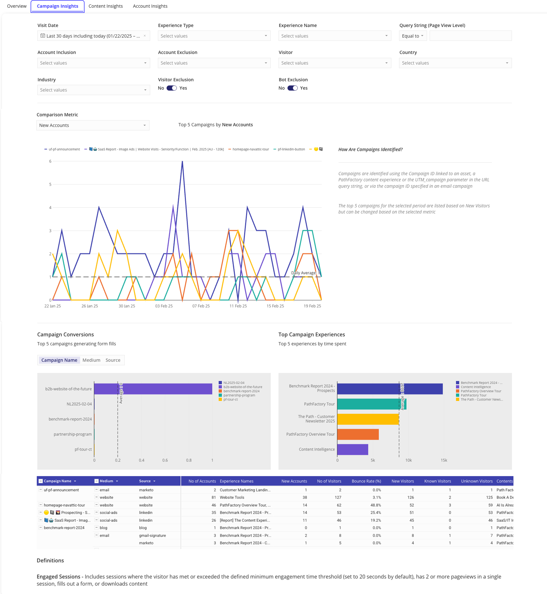Toggle the Visitor Exclusion switch
Image resolution: width=547 pixels, height=594 pixels.
pos(172,88)
